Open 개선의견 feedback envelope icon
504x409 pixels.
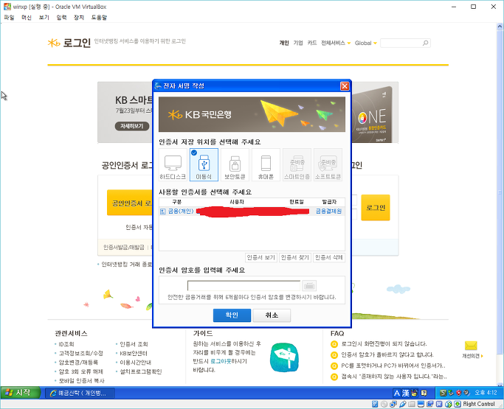(471, 346)
